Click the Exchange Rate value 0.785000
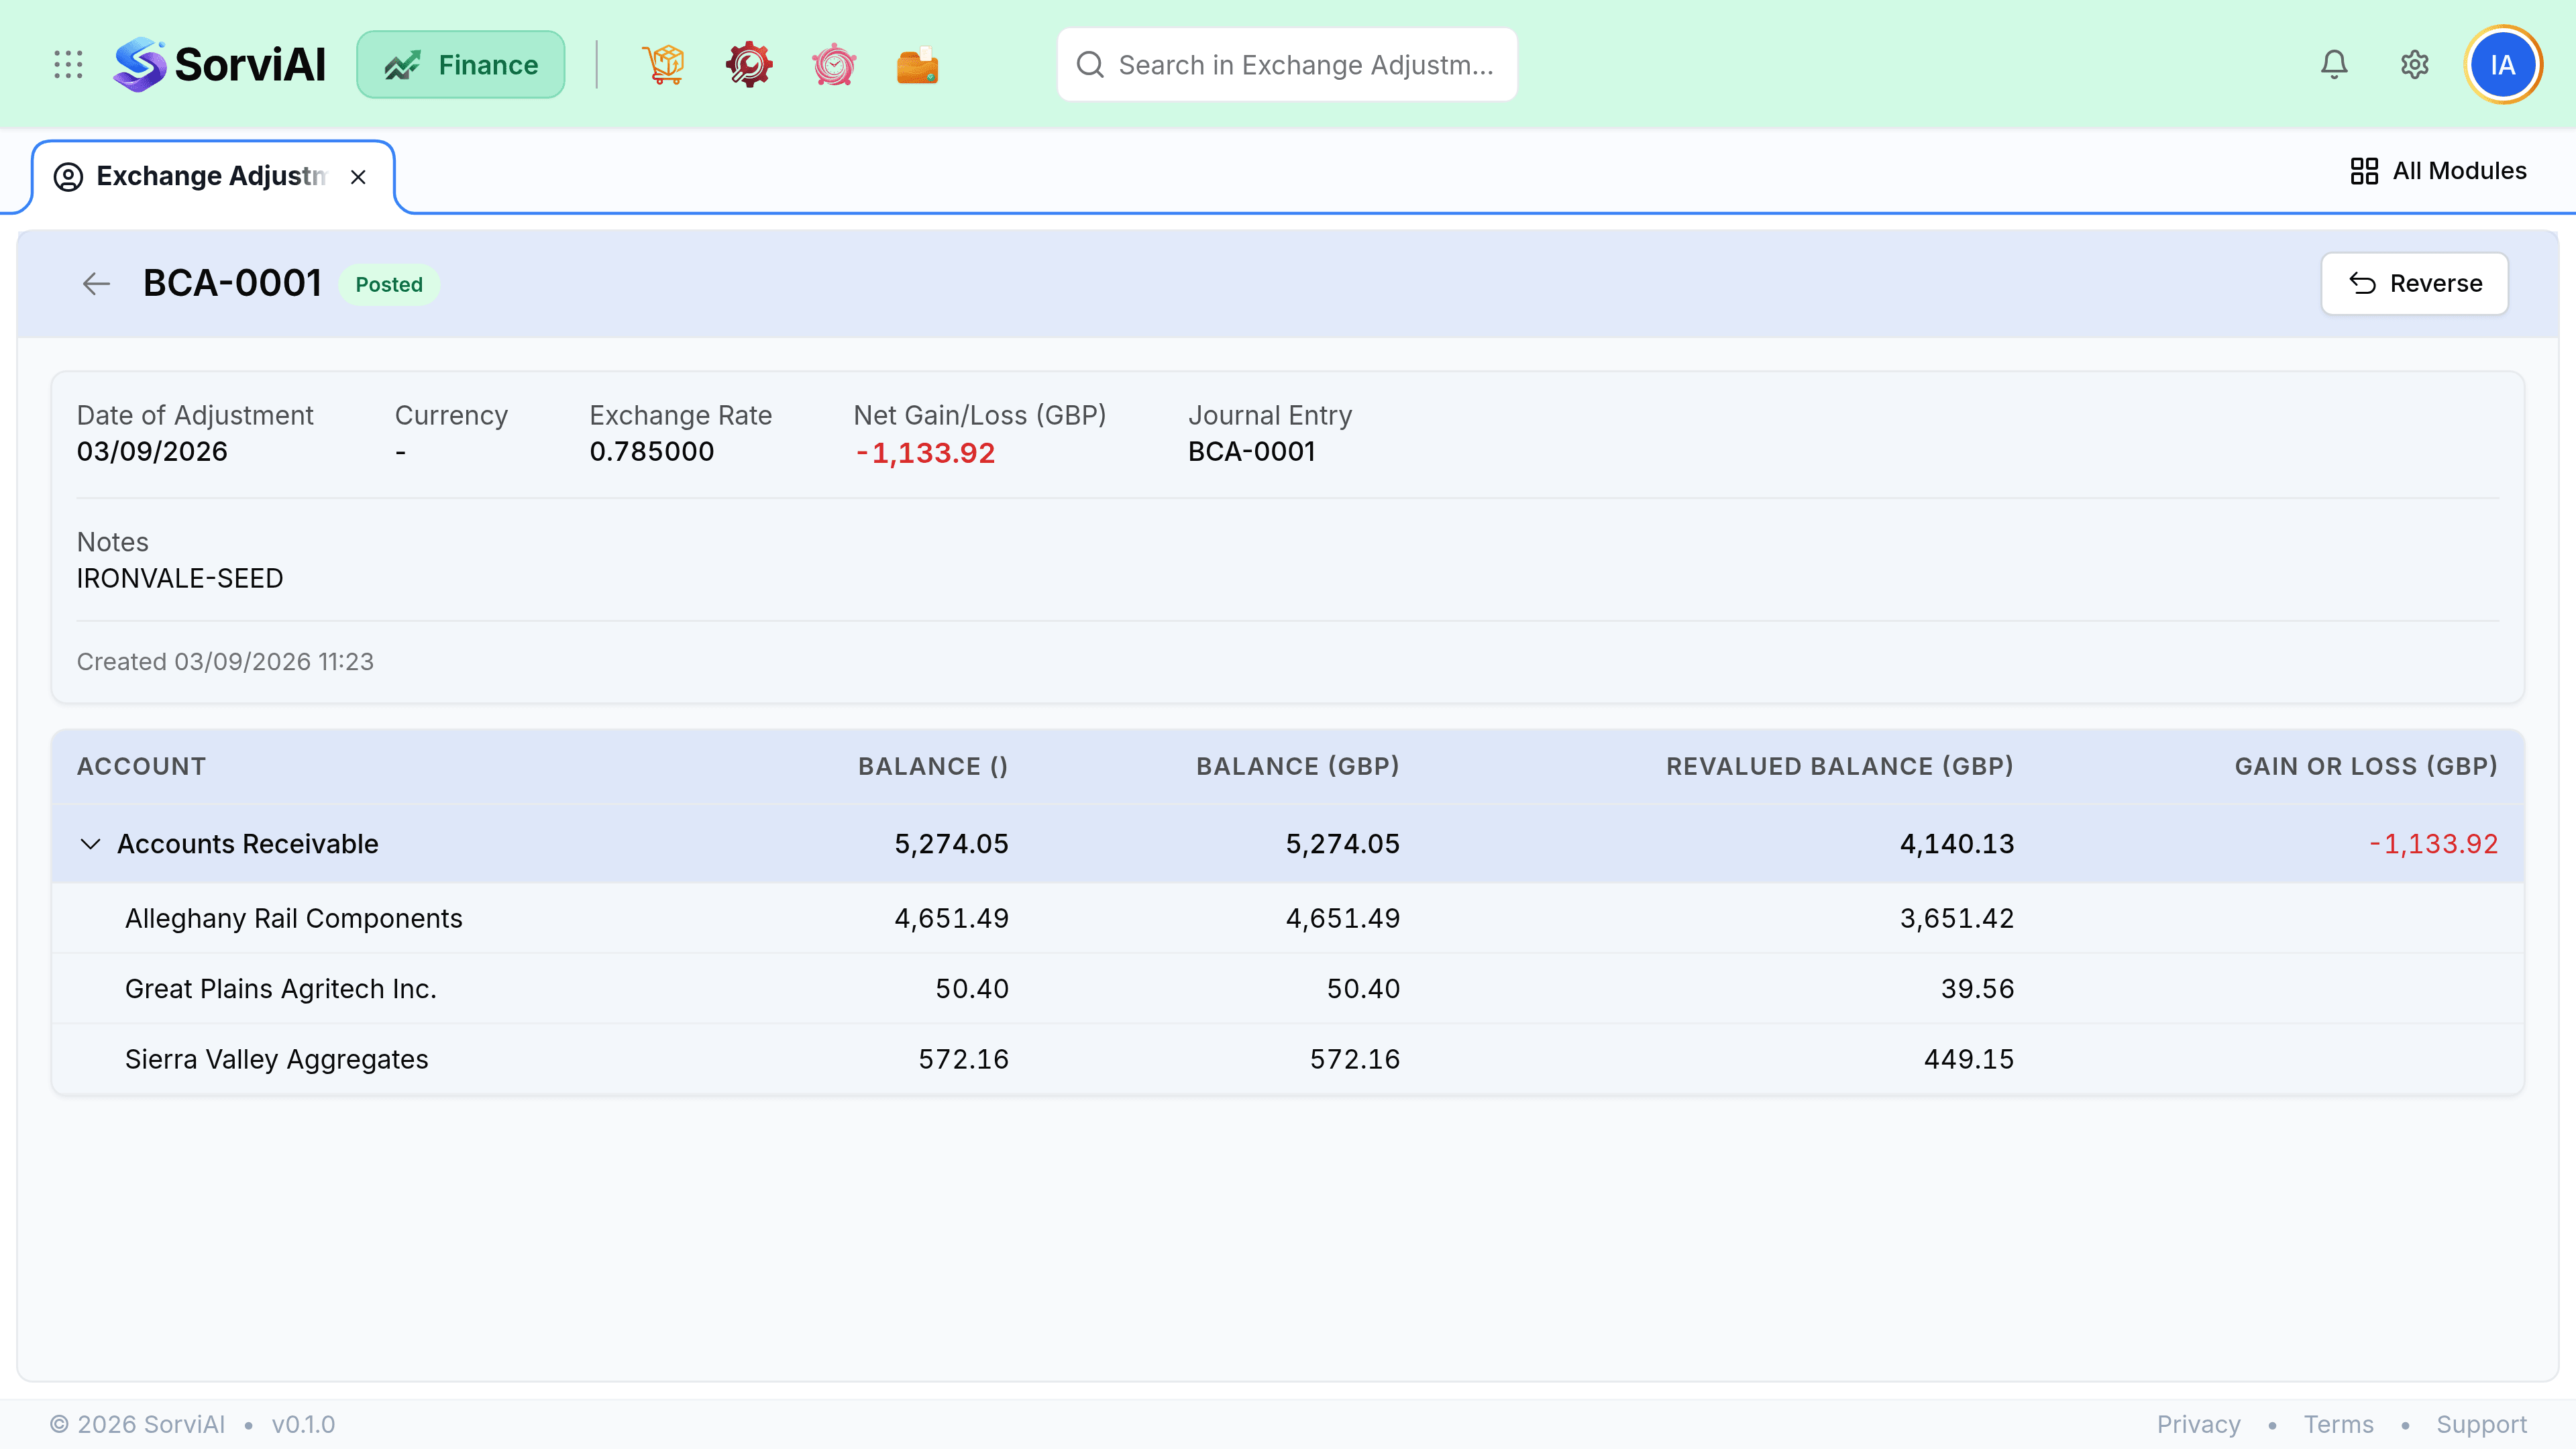The height and width of the screenshot is (1449, 2576). (652, 452)
